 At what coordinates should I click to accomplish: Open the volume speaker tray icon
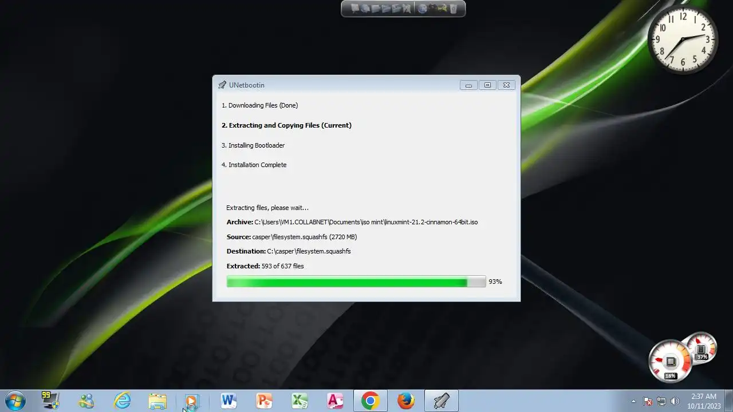[675, 401]
